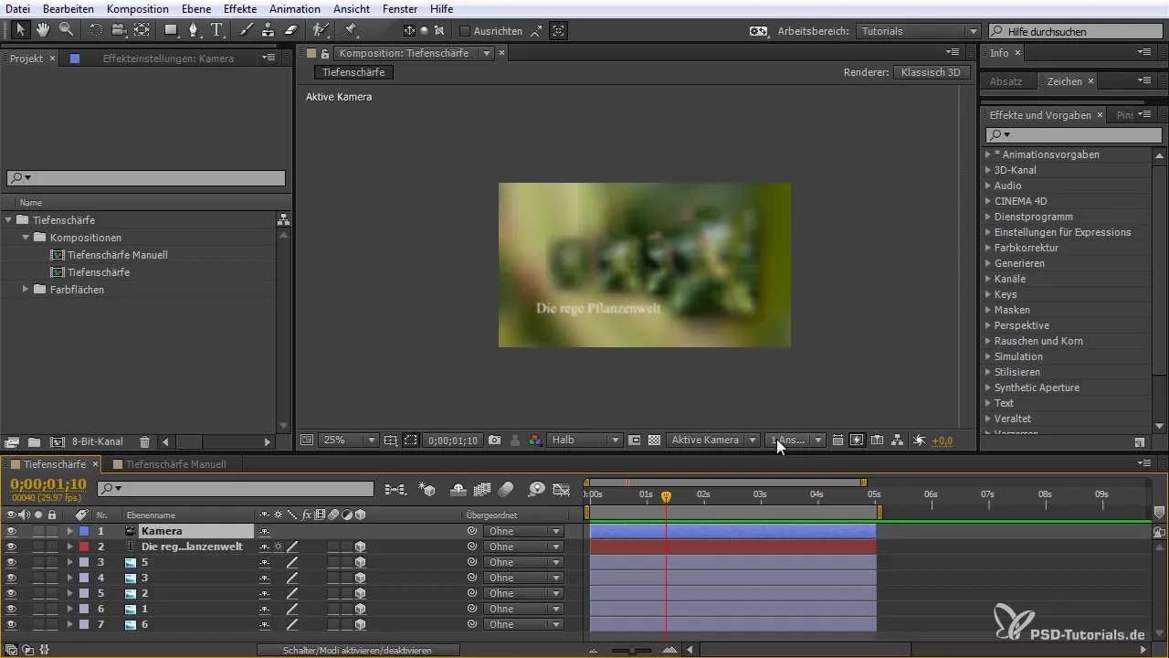
Task: Switch to Tiefenschärfe Manuell timeline tab
Action: tap(176, 464)
